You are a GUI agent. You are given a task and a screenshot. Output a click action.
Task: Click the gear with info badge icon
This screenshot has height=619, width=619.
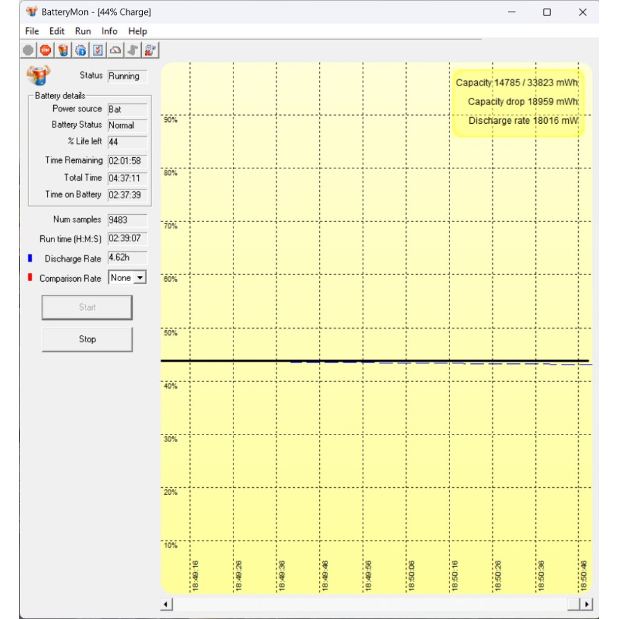pyautogui.click(x=80, y=50)
